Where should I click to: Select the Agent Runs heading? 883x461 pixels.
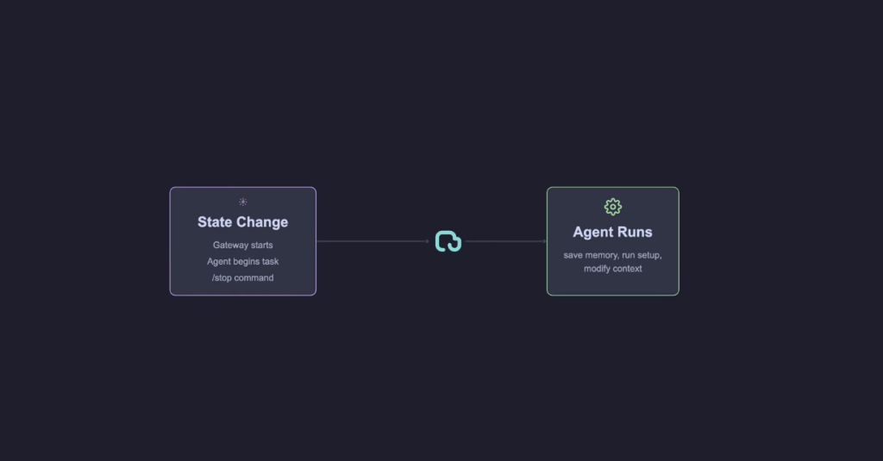(x=613, y=232)
